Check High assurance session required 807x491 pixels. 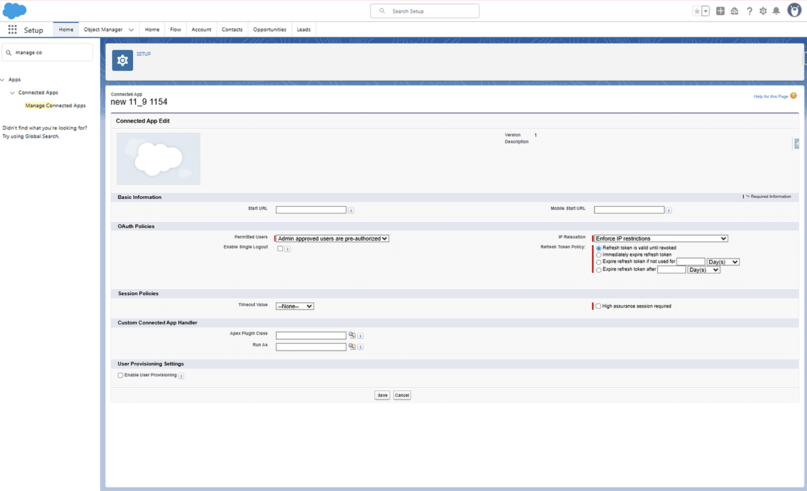[599, 306]
